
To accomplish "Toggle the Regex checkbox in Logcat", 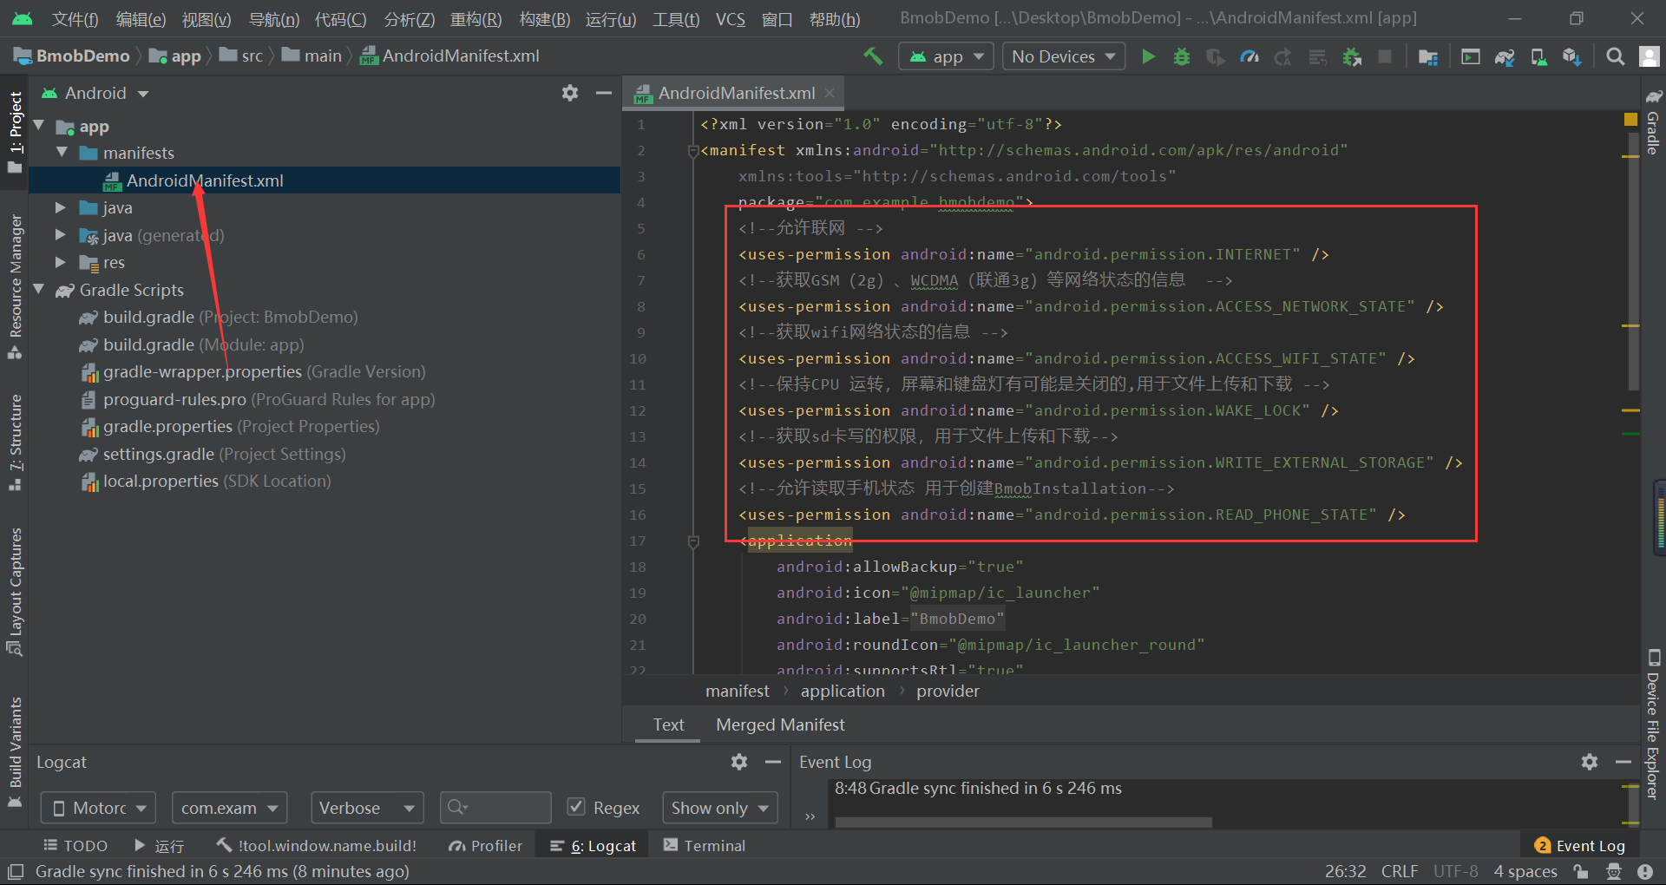I will click(575, 807).
